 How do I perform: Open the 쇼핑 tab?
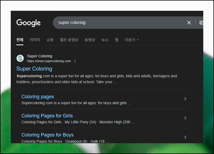pos(50,40)
